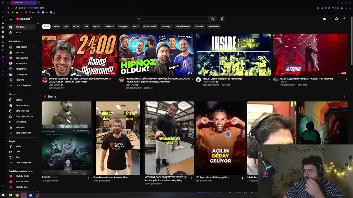The image size is (353, 198).
Task: Click the snapshot icon in browser toolbar
Action: (322, 8)
